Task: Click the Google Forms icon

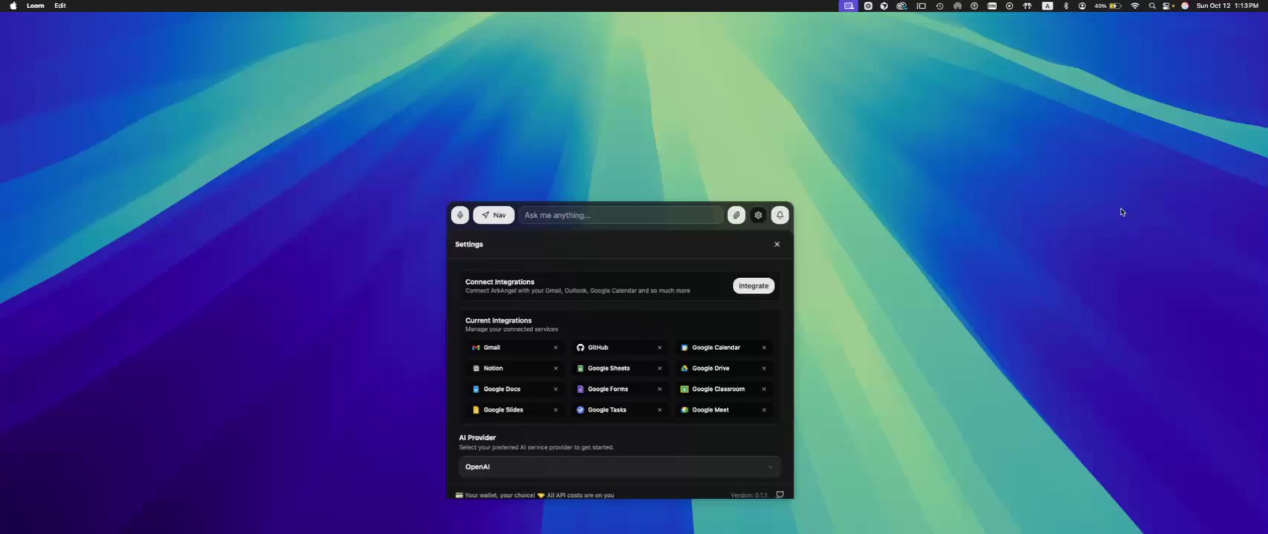Action: (581, 389)
